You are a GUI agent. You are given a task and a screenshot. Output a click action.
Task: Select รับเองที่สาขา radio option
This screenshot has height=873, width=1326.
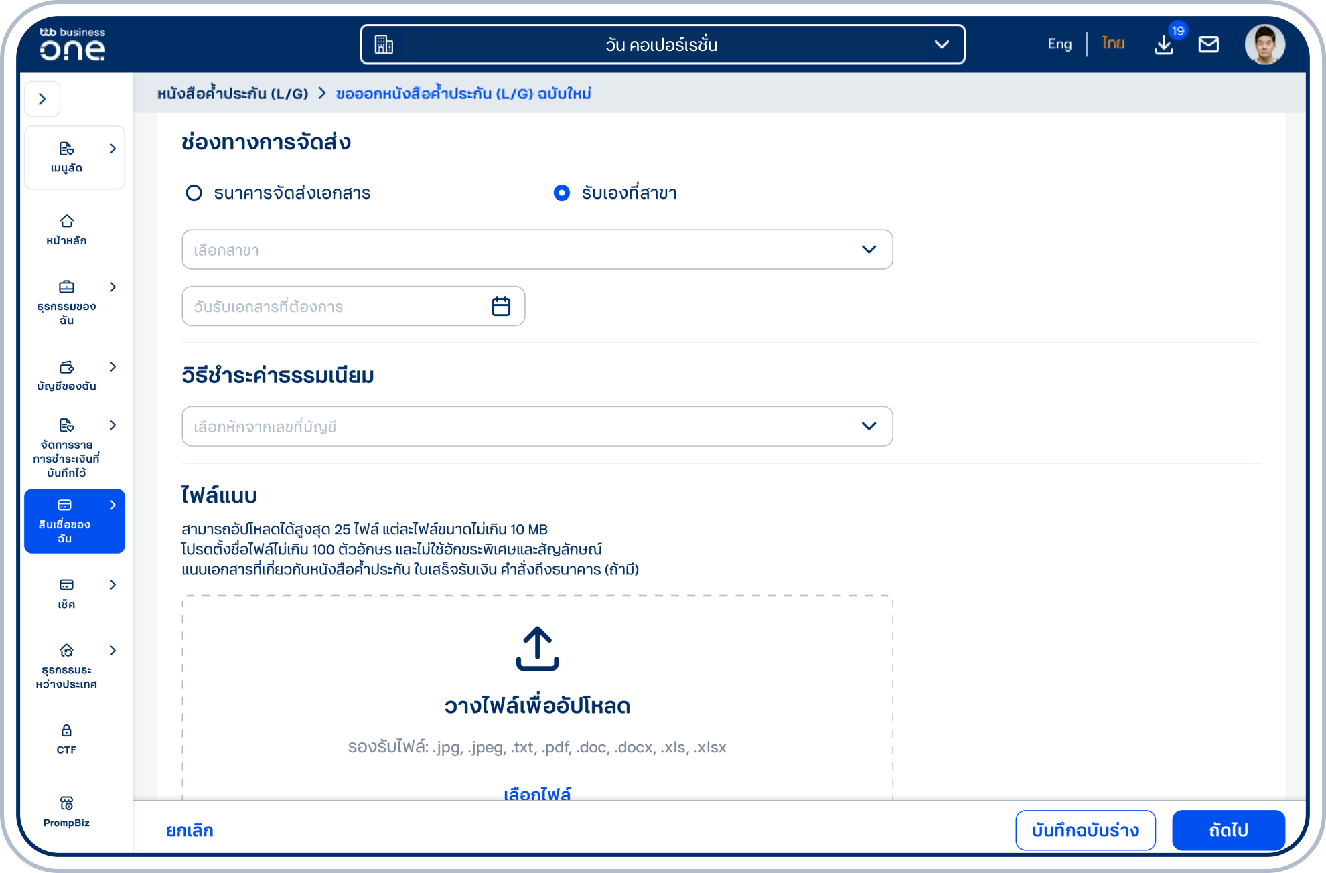(x=562, y=193)
